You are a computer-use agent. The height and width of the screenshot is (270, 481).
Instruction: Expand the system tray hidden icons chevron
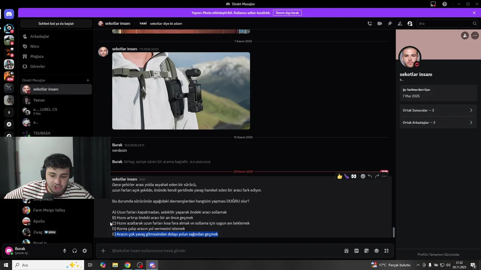418,265
